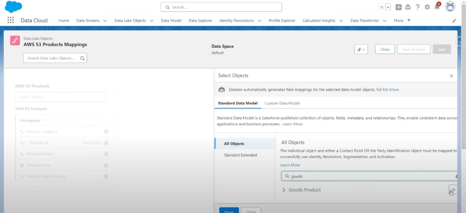
Task: Click the Search Fields input
Action: pyautogui.click(x=61, y=97)
